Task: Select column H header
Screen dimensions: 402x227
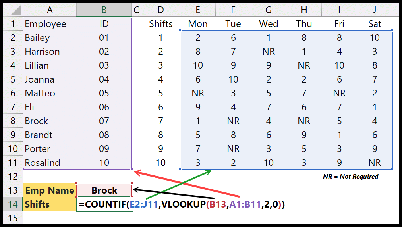Action: pos(304,10)
